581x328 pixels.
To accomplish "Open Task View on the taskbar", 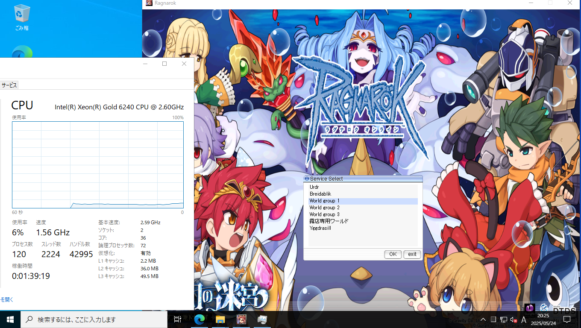I will (177, 319).
